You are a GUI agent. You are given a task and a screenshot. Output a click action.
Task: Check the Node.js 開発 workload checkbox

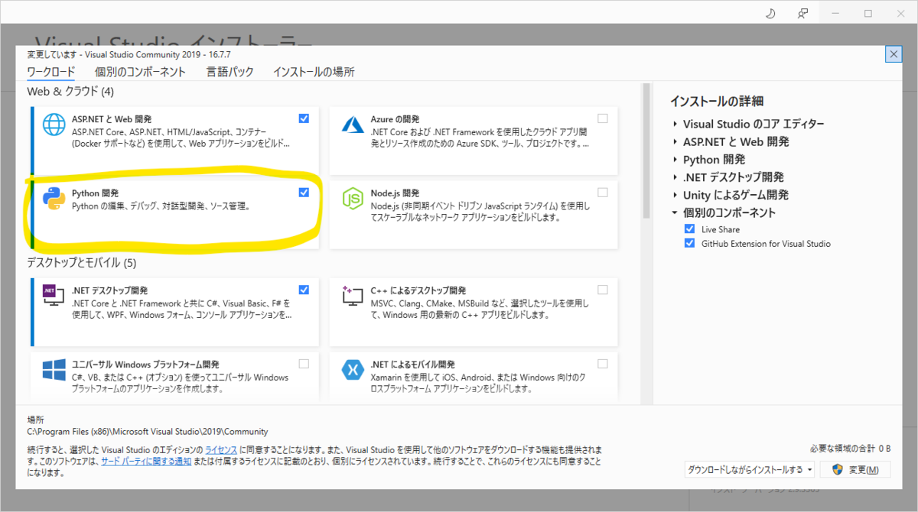603,193
